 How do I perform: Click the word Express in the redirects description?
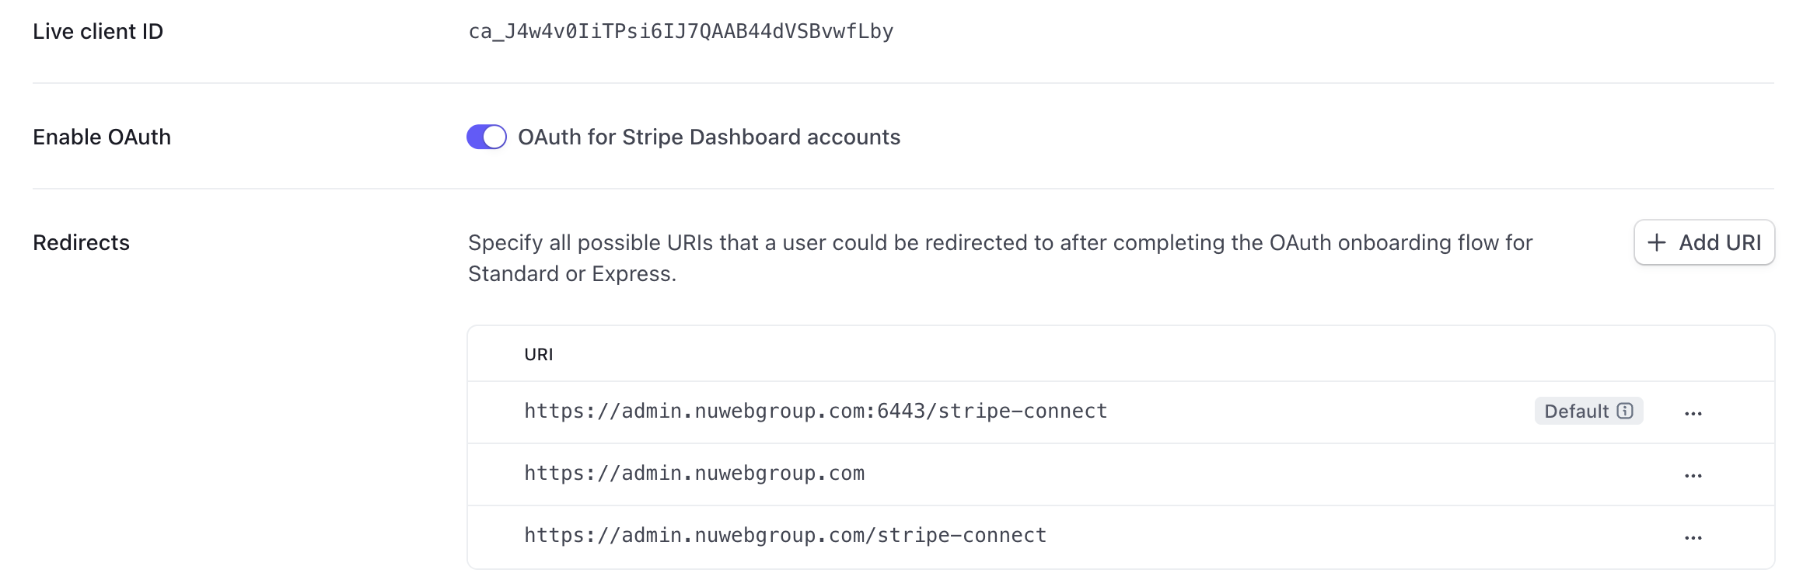(x=633, y=273)
